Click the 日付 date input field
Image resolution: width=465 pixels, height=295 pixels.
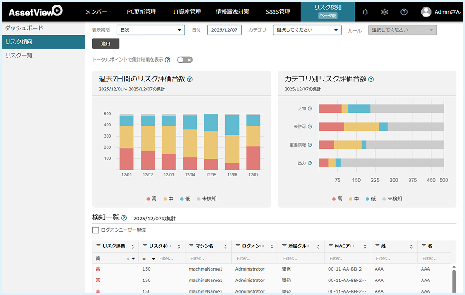coord(225,30)
